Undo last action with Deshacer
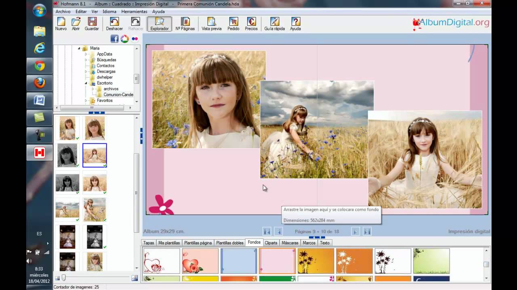 (x=114, y=24)
